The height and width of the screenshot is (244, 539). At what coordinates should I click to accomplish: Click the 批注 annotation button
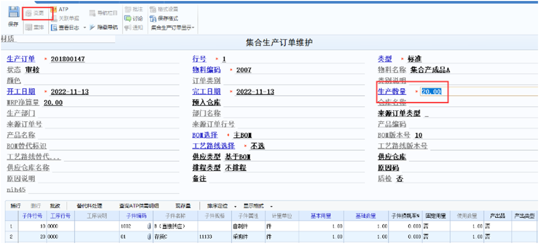coord(134,9)
